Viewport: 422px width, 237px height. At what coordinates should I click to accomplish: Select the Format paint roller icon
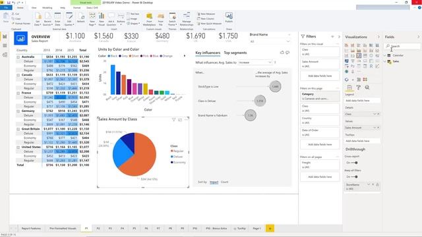click(359, 88)
